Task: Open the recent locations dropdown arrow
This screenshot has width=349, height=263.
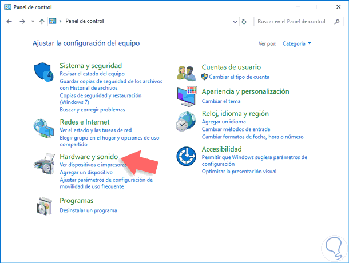Action: (x=33, y=22)
